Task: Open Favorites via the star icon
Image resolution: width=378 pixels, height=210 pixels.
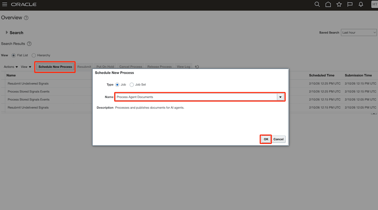Action: (x=339, y=4)
